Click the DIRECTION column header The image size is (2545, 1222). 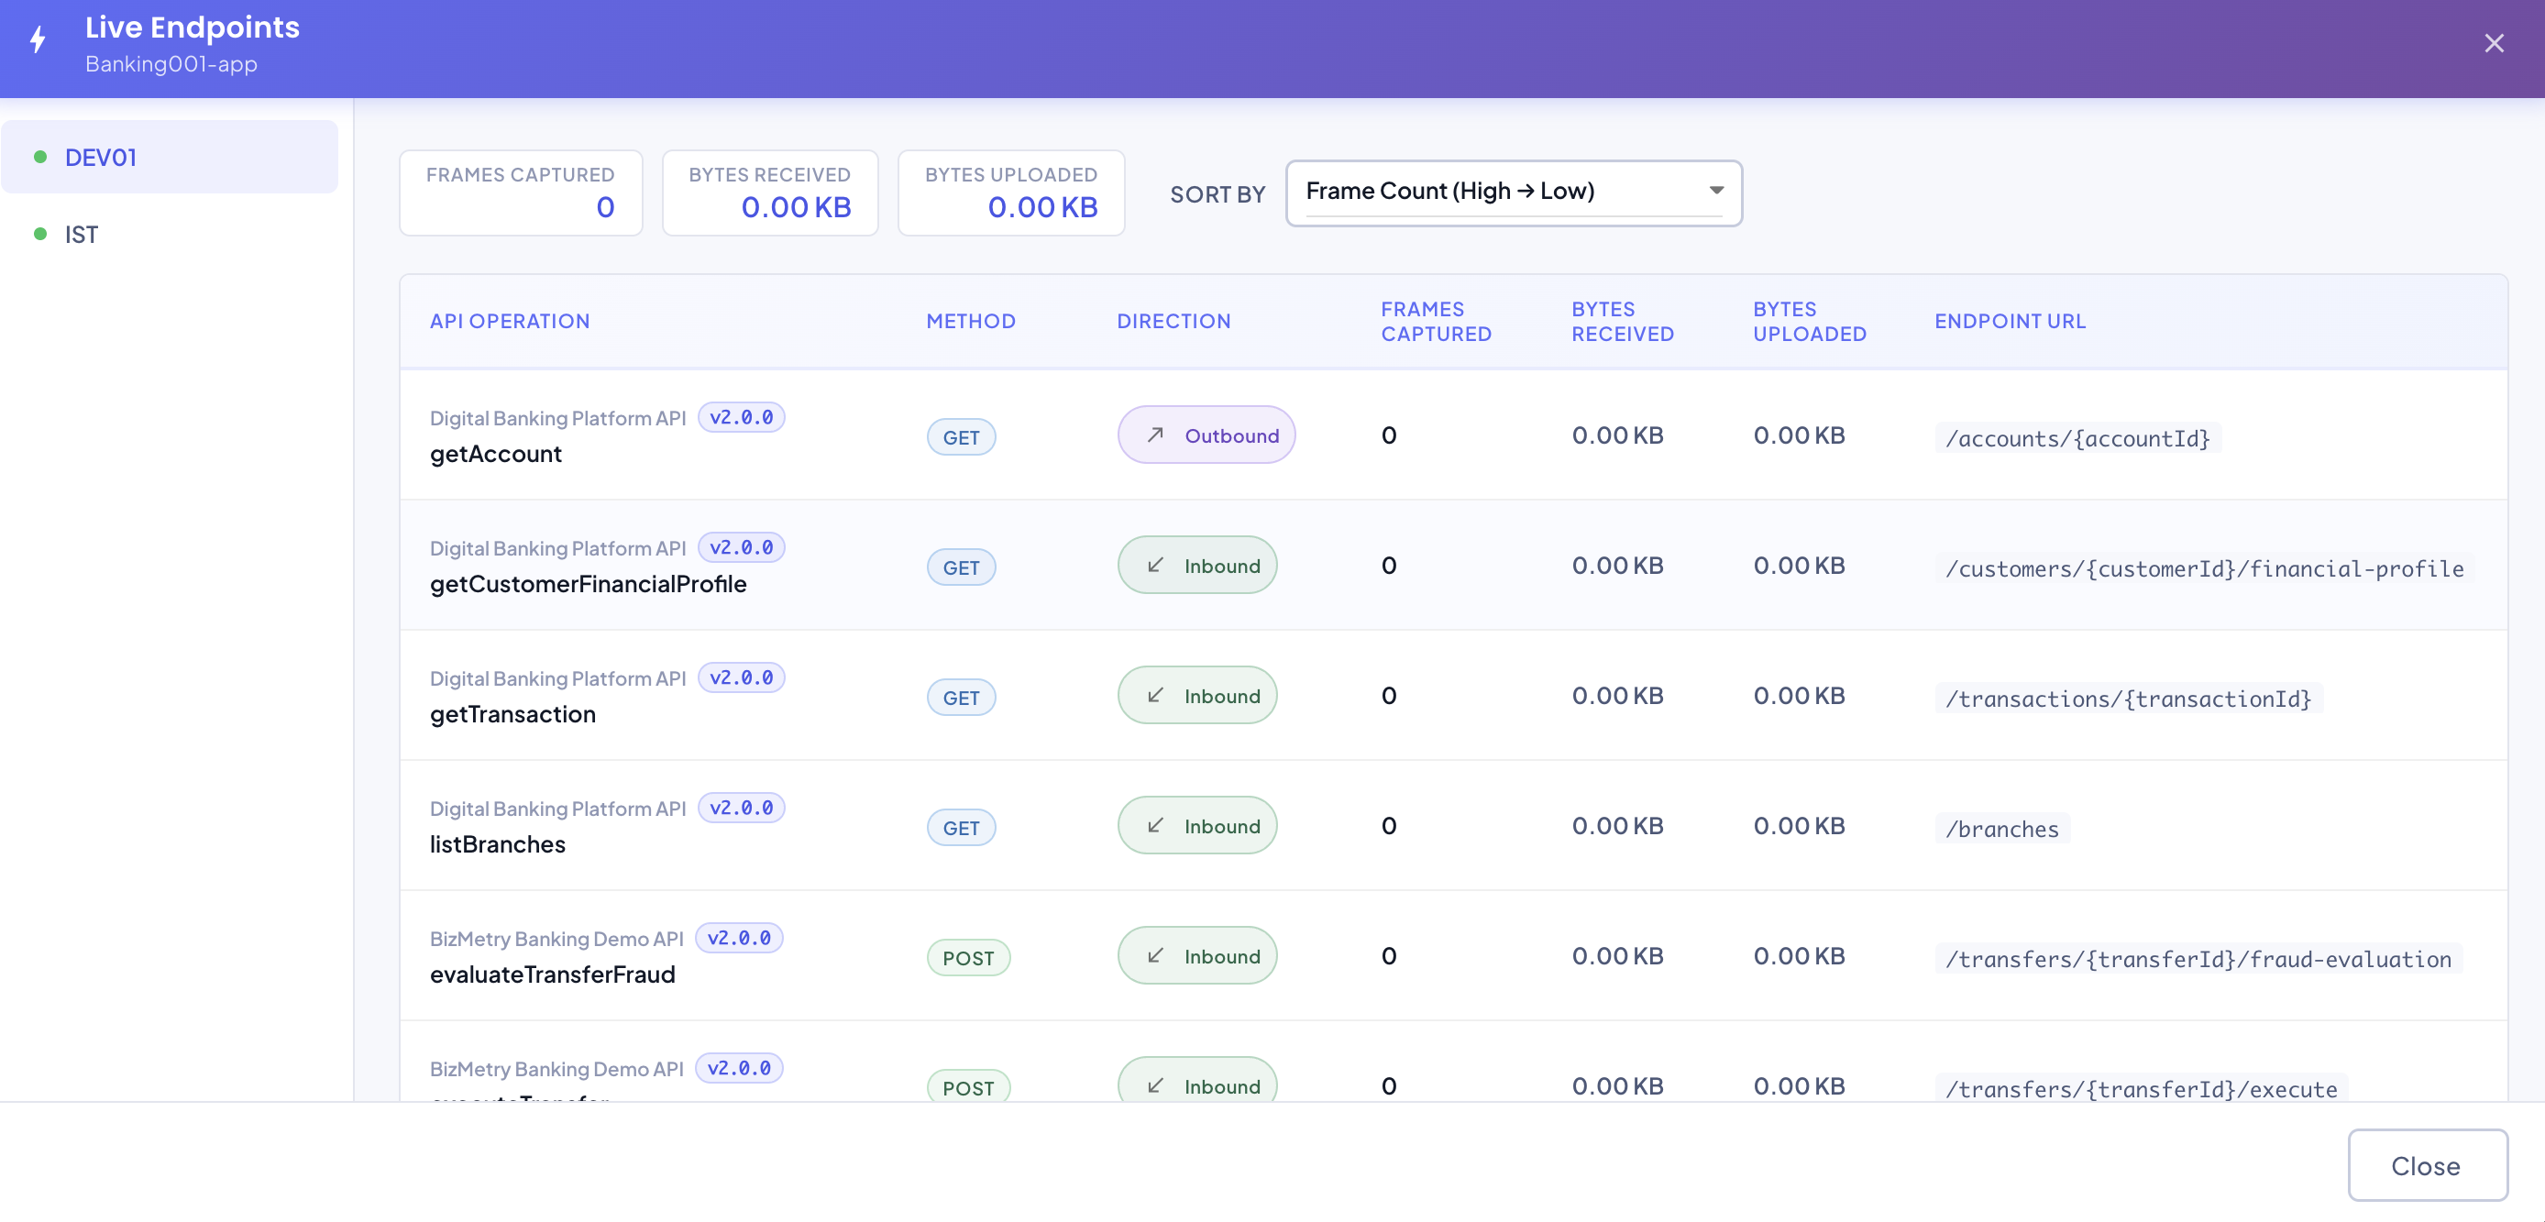[x=1173, y=321]
